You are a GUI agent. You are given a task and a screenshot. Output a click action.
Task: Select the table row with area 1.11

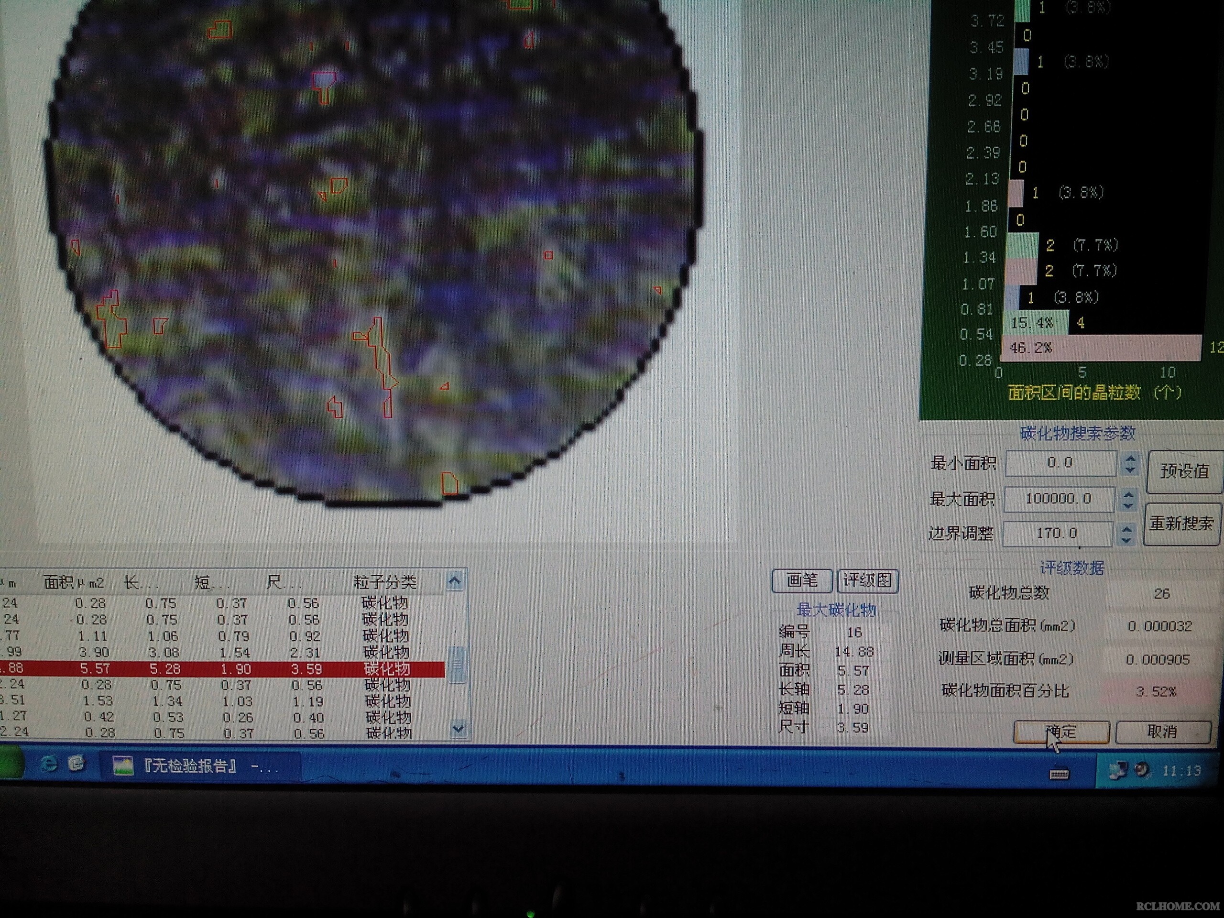pos(222,636)
